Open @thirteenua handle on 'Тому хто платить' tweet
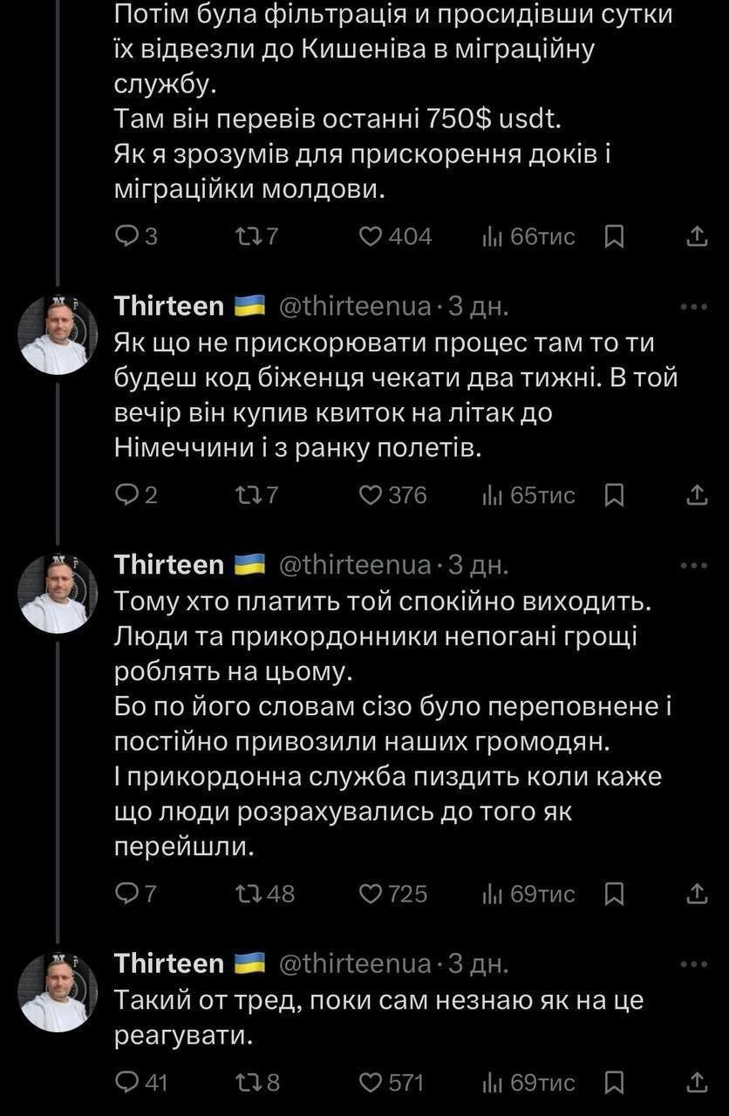Viewport: 729px width, 1116px height. click(354, 565)
